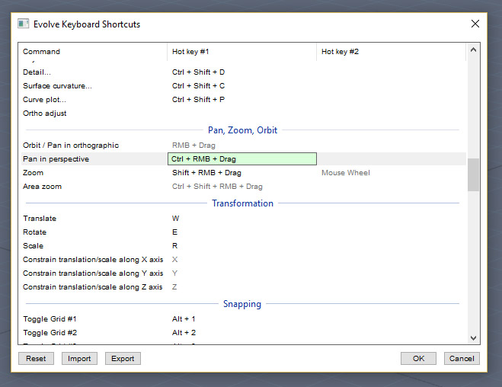Click the R hotkey for Scale
The image size is (502, 387).
tap(174, 246)
